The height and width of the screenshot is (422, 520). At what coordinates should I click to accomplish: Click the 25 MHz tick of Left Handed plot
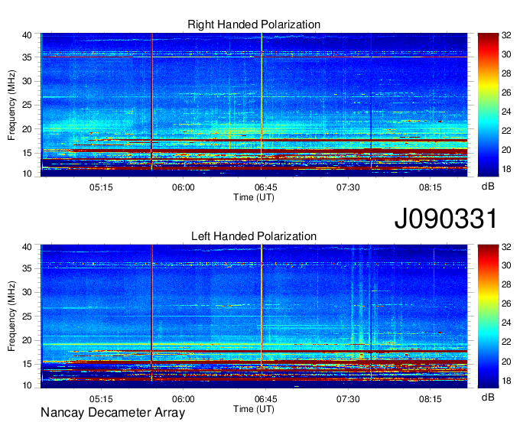click(28, 316)
